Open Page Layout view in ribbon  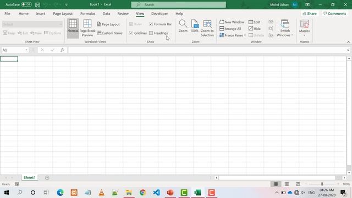tap(108, 24)
